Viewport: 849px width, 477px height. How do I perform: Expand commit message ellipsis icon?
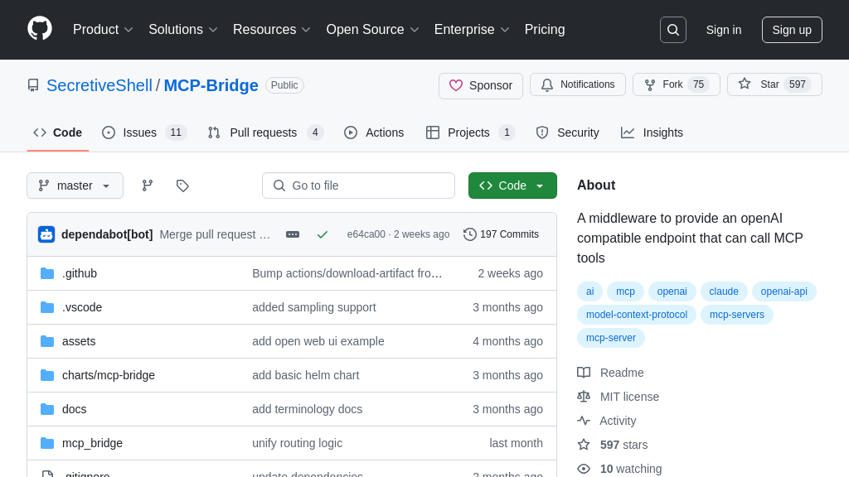[293, 234]
